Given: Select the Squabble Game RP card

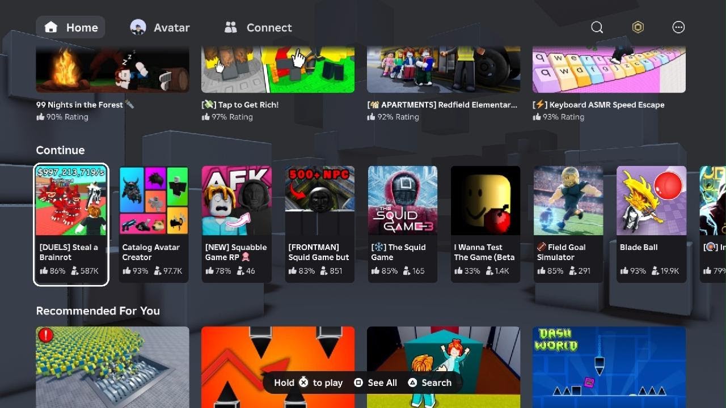Looking at the screenshot, I should 237,224.
